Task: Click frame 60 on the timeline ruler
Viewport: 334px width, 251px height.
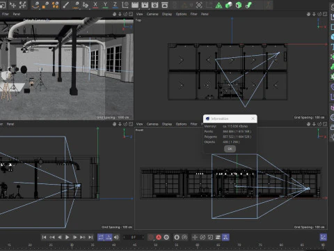Action: coord(198,245)
